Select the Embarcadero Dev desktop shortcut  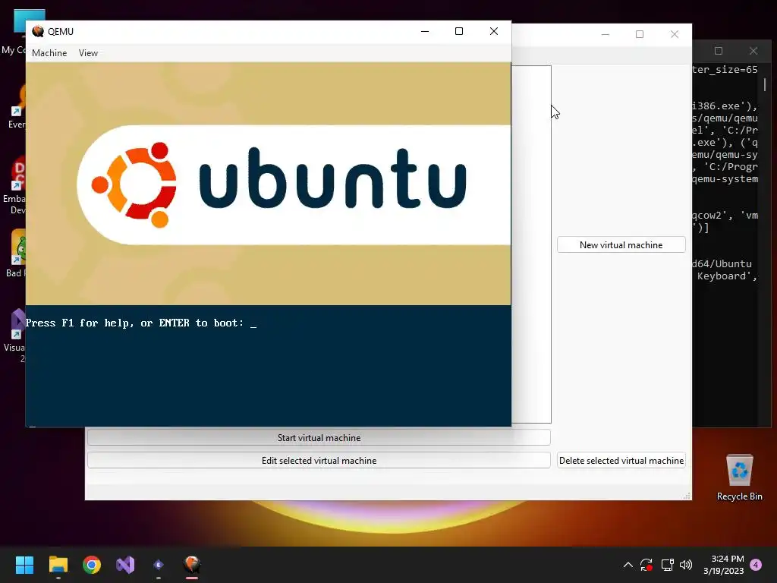(14, 185)
